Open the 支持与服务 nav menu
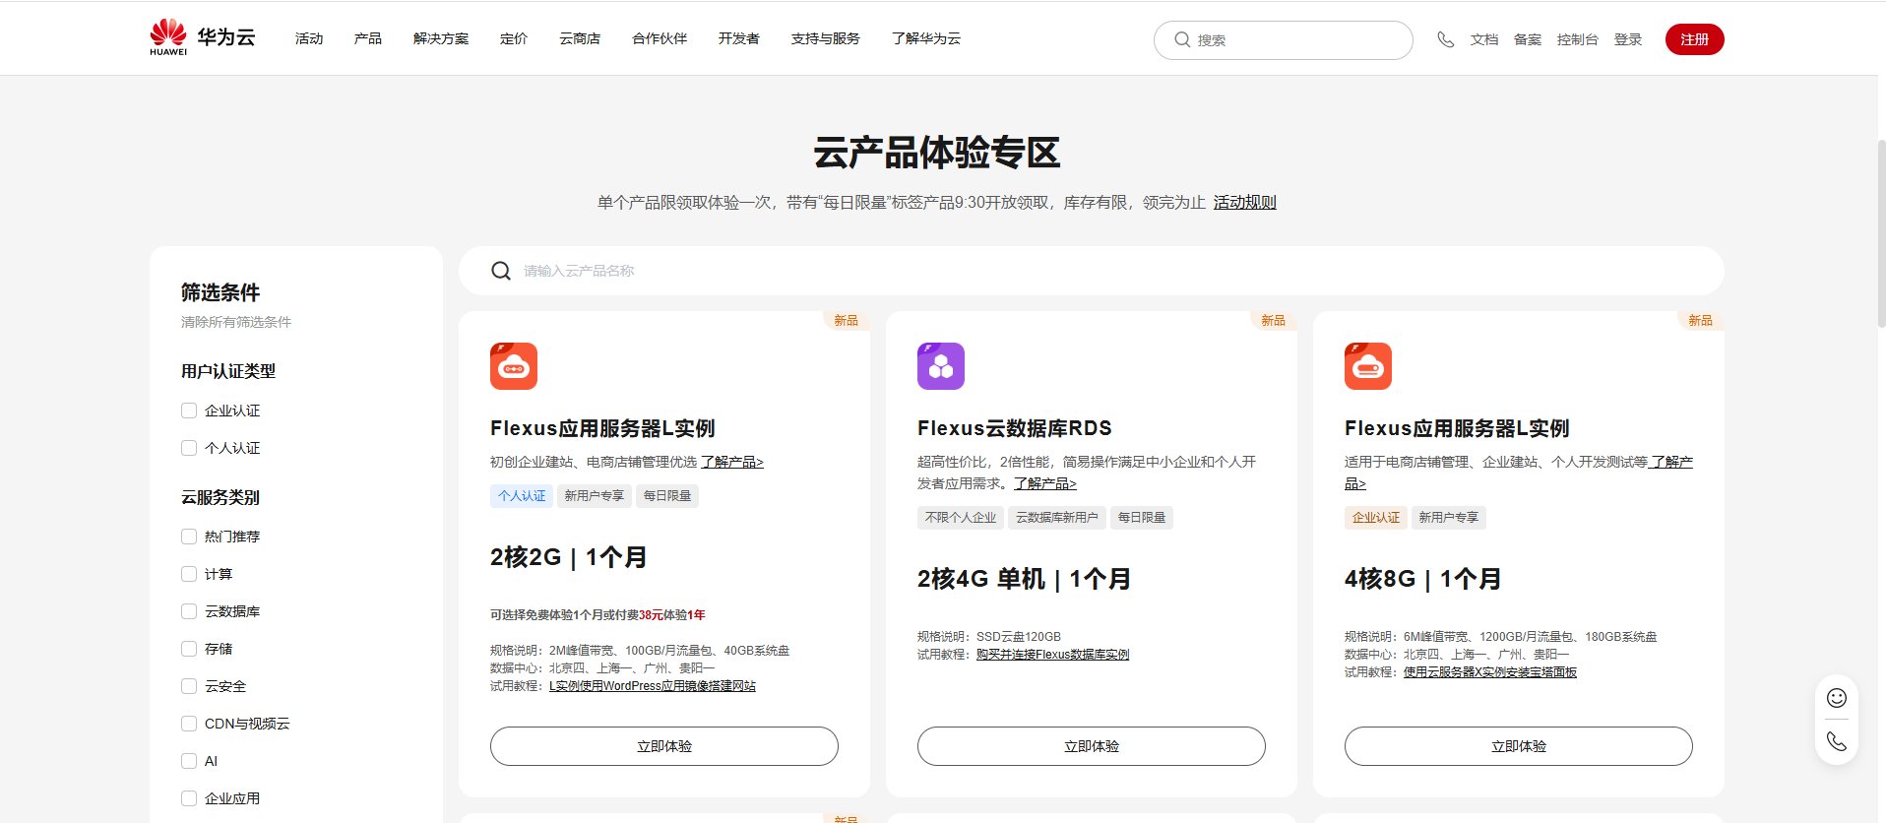The height and width of the screenshot is (823, 1886). 826,38
